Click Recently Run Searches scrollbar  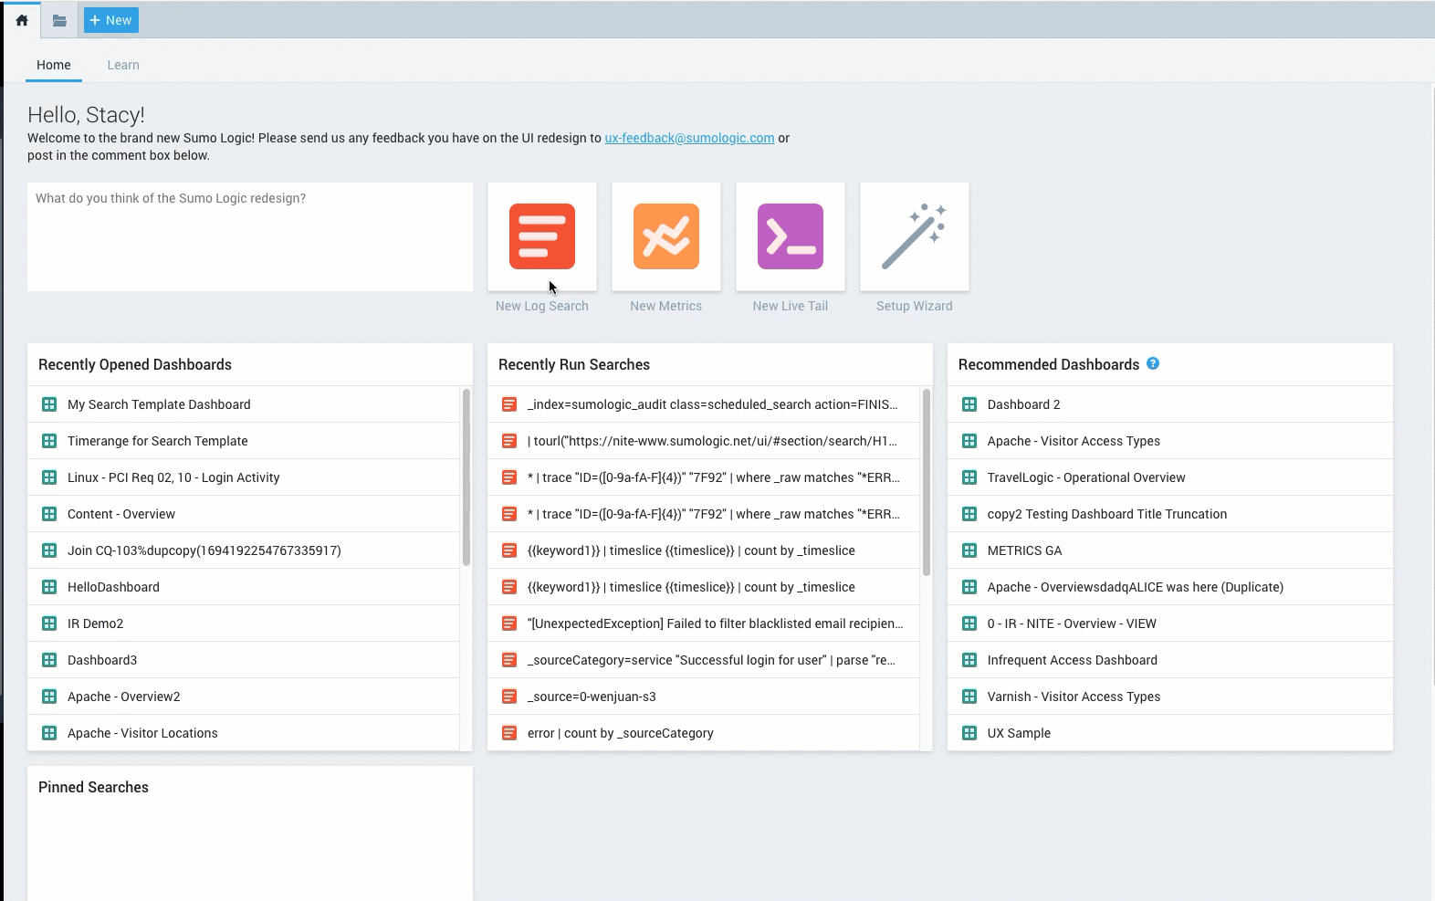pyautogui.click(x=927, y=482)
